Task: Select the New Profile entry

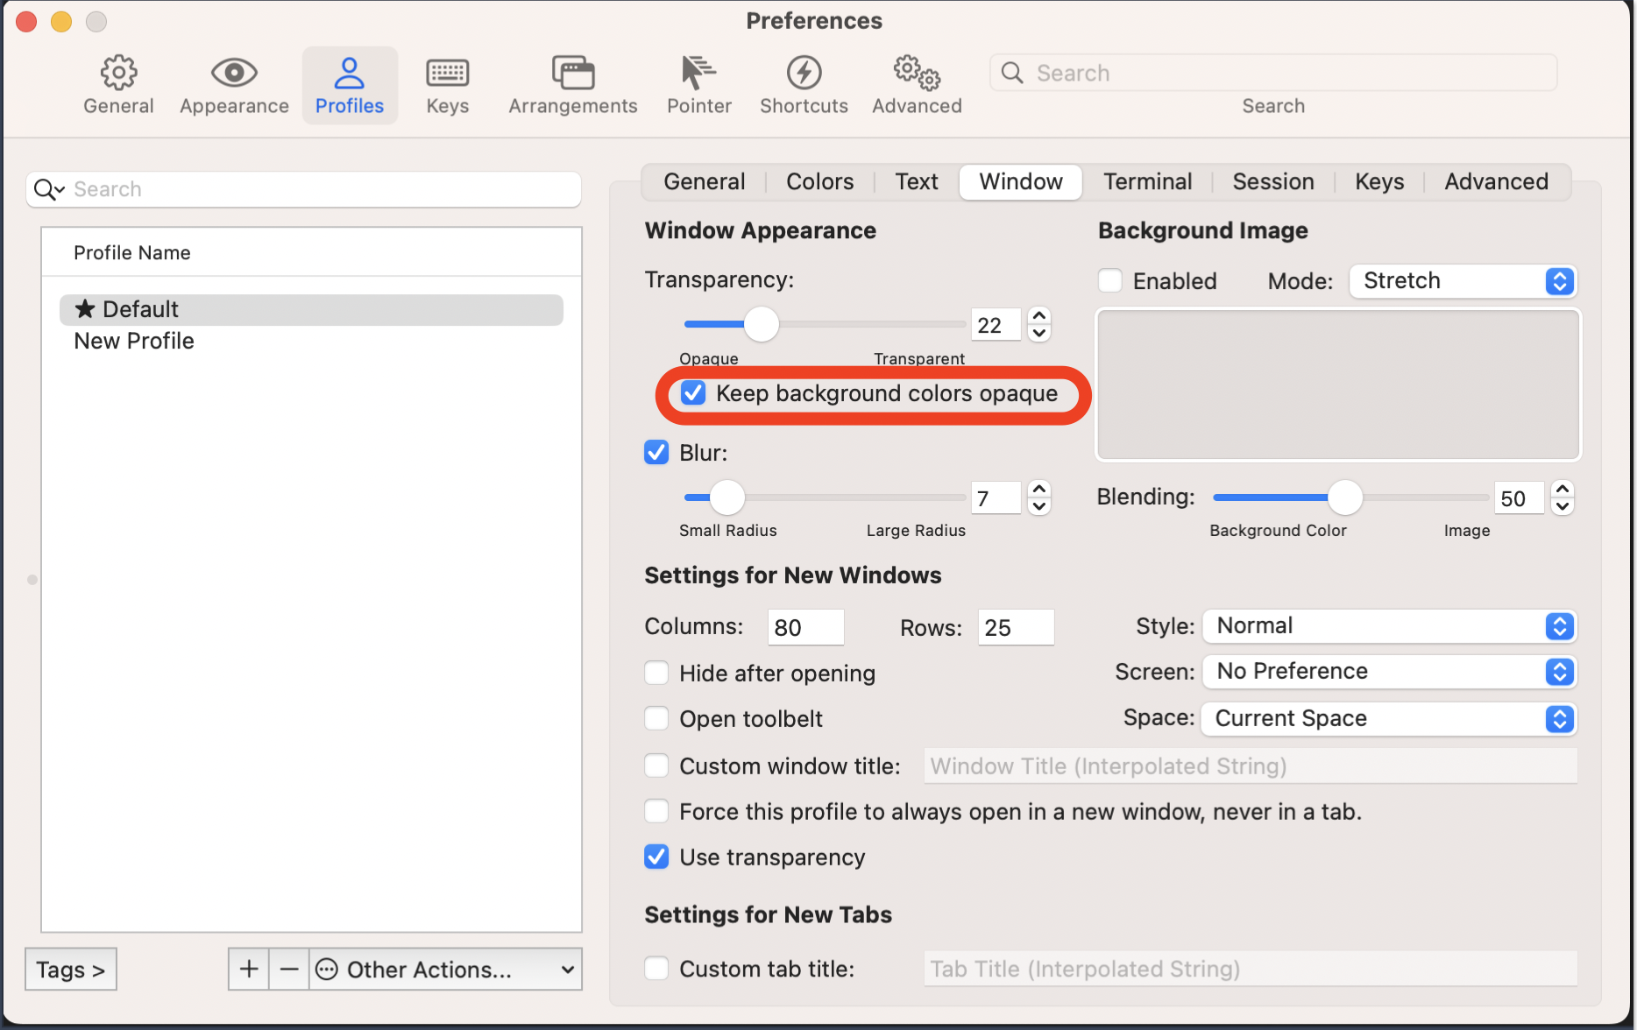Action: pos(133,341)
